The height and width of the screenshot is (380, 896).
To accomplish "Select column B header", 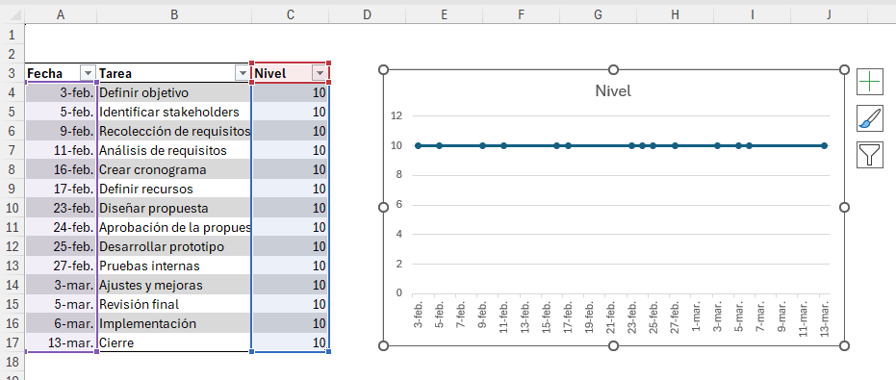I will click(x=174, y=14).
